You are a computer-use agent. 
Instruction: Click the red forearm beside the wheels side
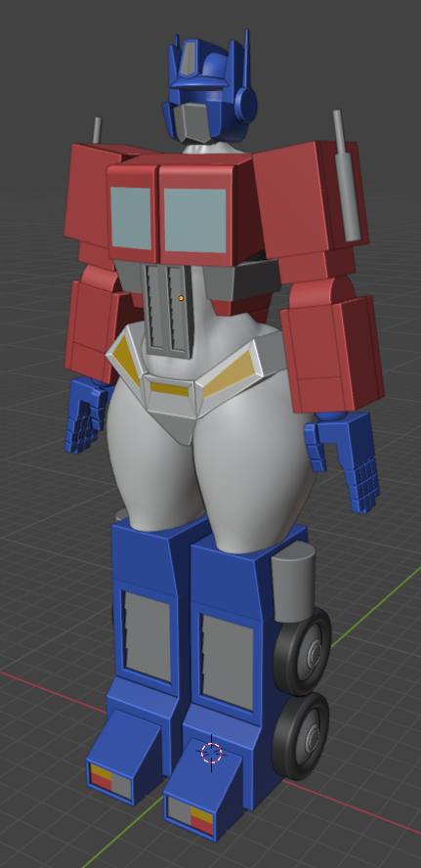[331, 354]
